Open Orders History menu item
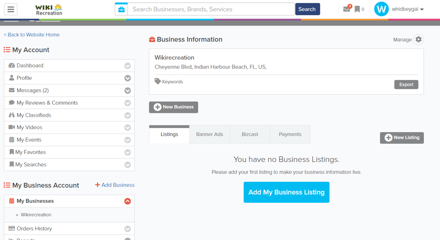Screen dimensions: 440x240 pyautogui.click(x=69, y=228)
